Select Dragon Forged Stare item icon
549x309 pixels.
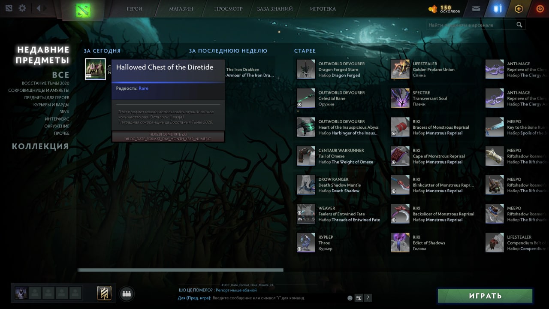pyautogui.click(x=306, y=69)
